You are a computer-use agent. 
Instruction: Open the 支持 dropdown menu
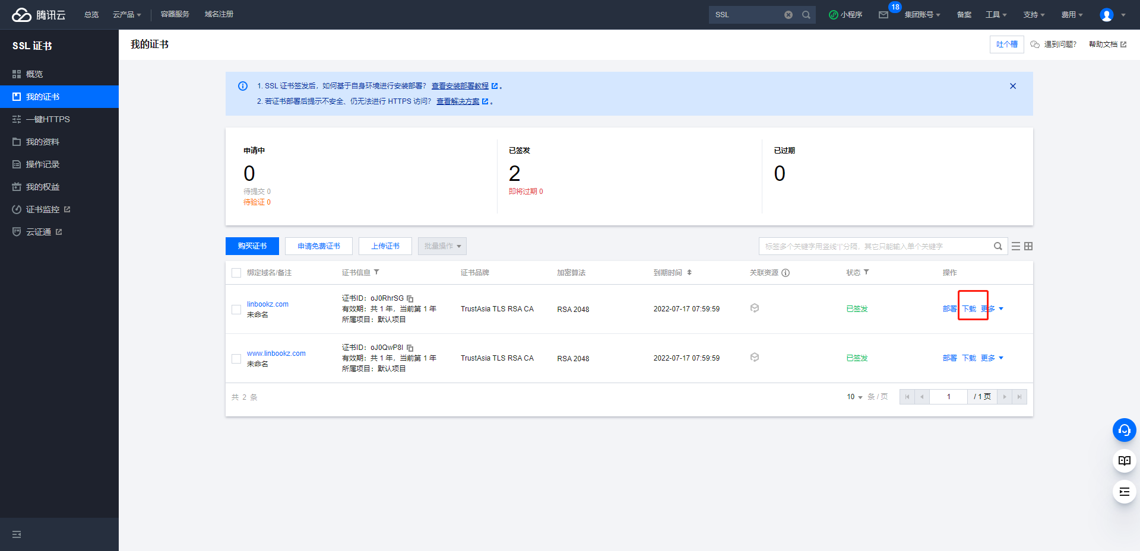[x=1034, y=15]
